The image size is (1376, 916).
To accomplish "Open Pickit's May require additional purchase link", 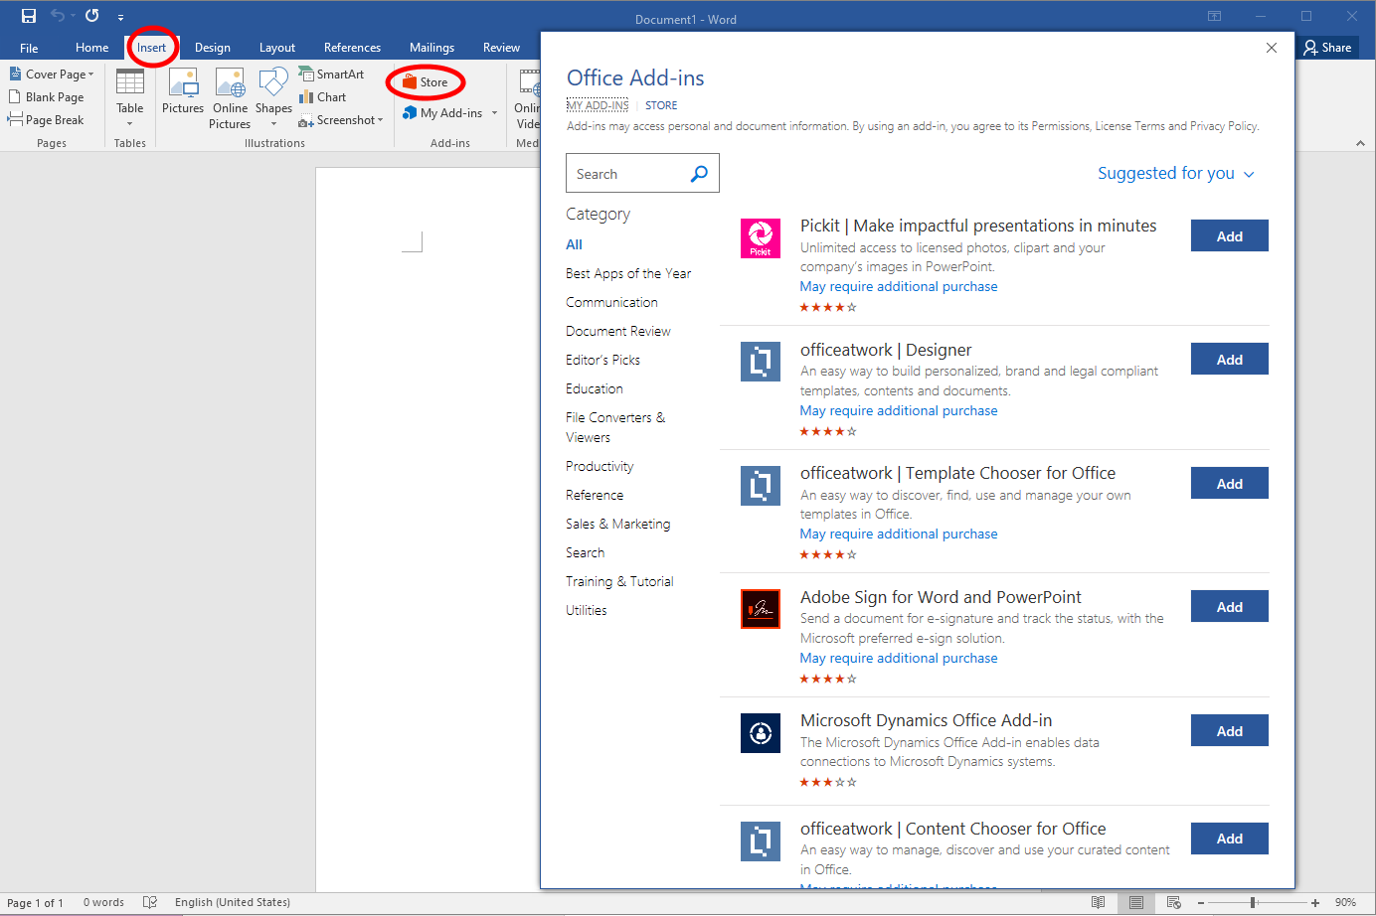I will click(899, 287).
